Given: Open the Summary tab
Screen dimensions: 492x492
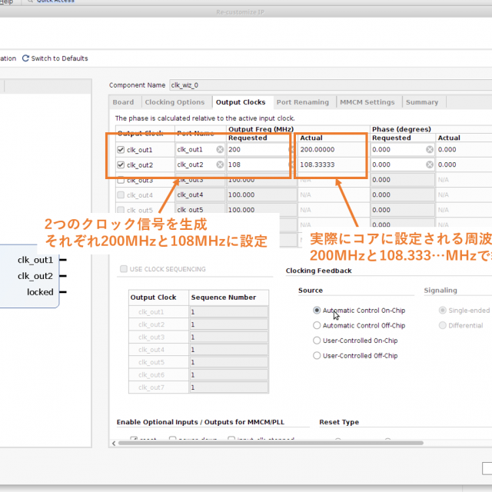Looking at the screenshot, I should (x=422, y=102).
